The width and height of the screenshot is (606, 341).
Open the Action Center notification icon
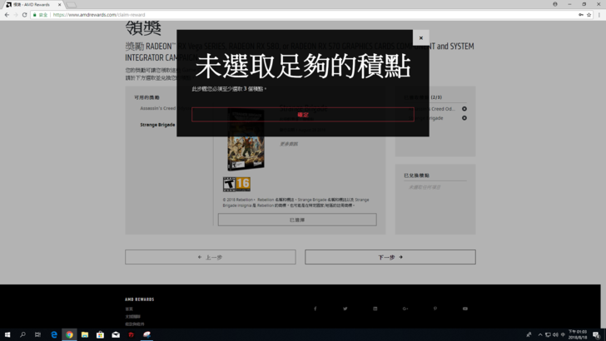tap(597, 335)
